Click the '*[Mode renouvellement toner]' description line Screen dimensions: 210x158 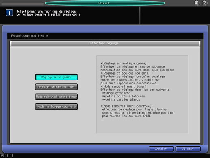(125, 86)
